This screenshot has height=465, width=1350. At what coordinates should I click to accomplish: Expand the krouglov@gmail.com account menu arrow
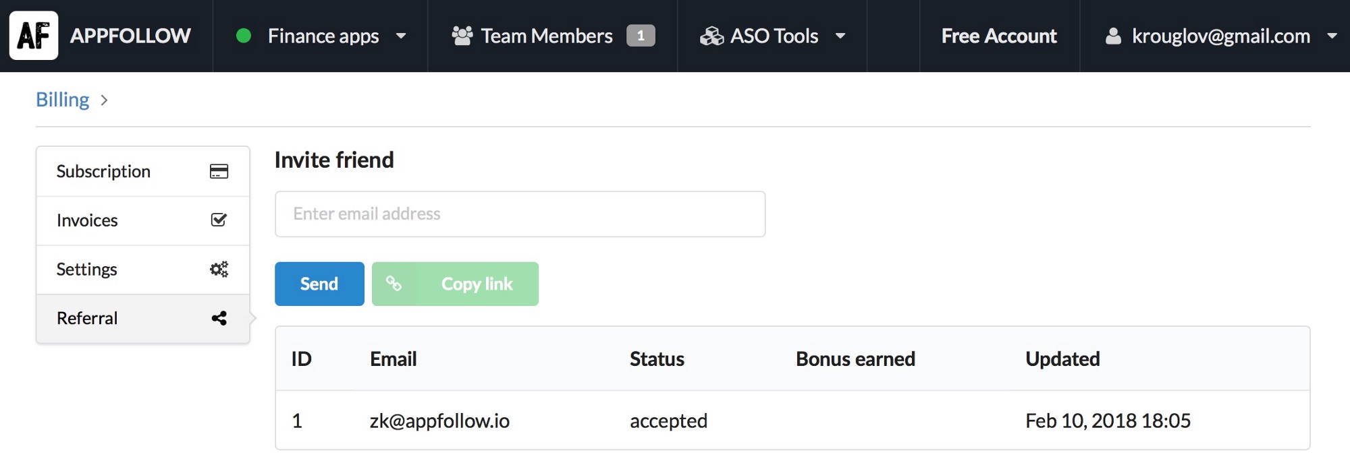tap(1332, 36)
